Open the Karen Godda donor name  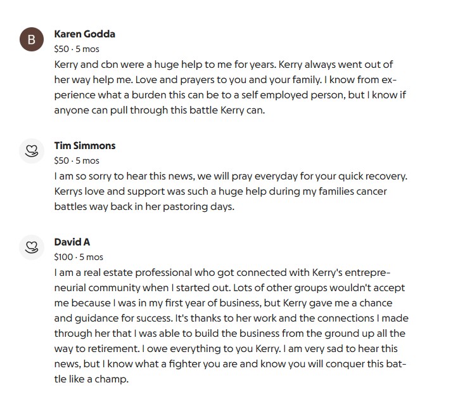point(84,34)
